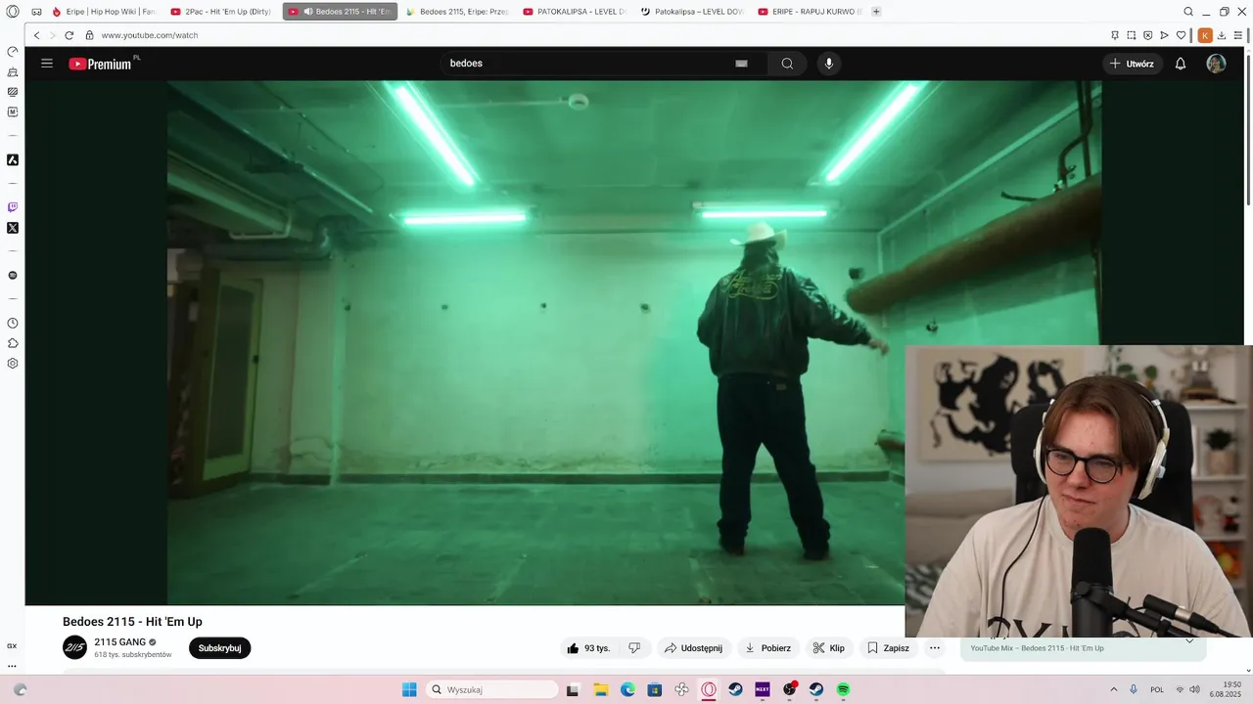This screenshot has height=704, width=1253.
Task: Add page to bookmarks with heart icon
Action: click(x=1182, y=35)
